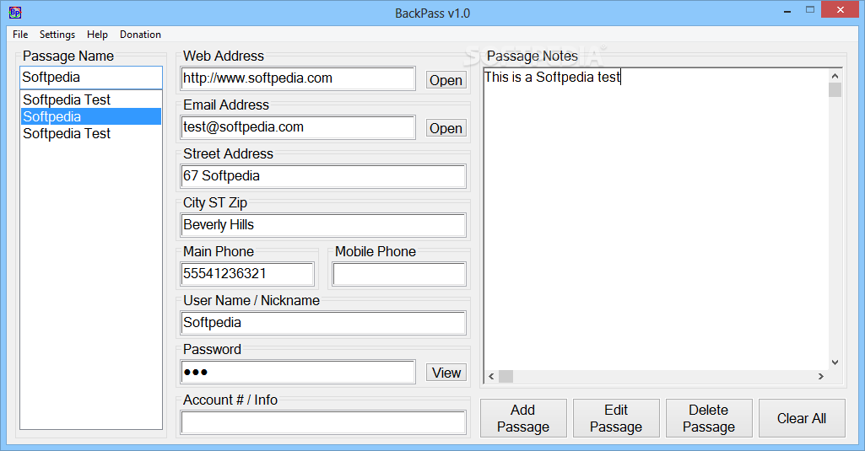Minimize the BackPass window
This screenshot has height=451, width=865.
click(x=787, y=10)
